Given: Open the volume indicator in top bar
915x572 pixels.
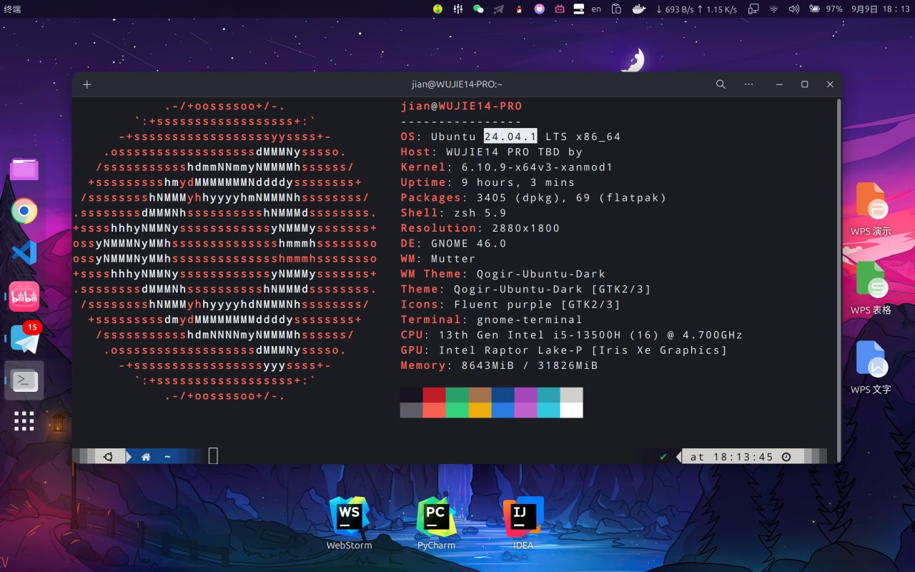Looking at the screenshot, I should tap(793, 9).
